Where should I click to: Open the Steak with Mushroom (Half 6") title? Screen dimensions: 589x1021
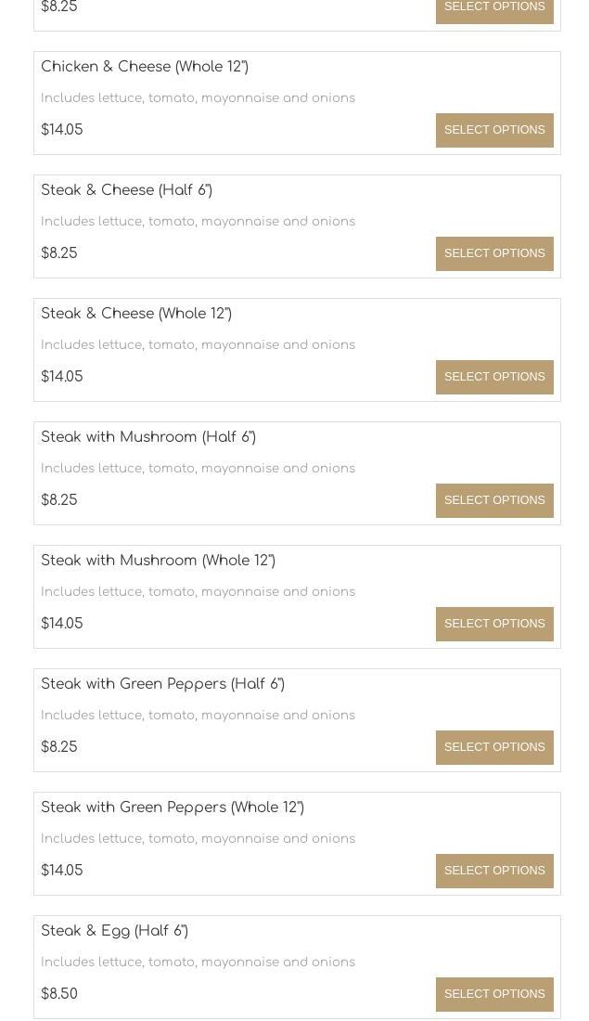(148, 437)
